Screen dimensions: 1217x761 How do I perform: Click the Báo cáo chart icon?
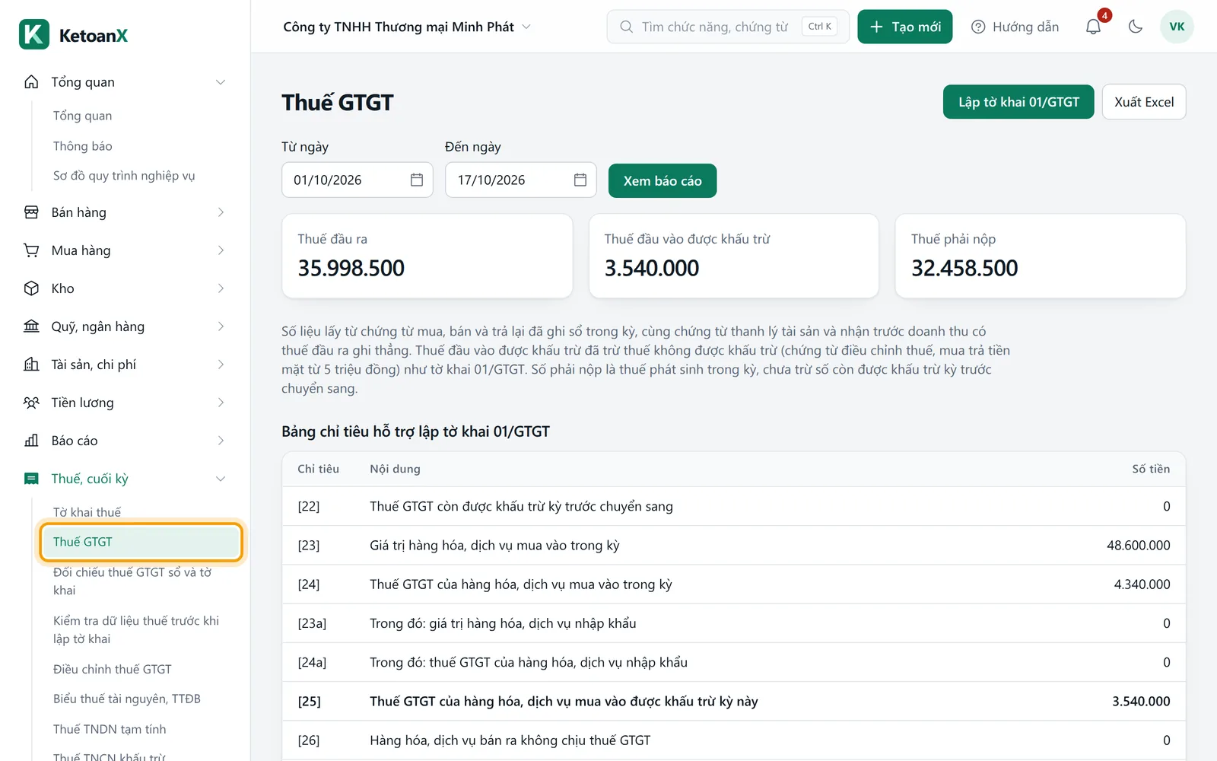pyautogui.click(x=31, y=441)
